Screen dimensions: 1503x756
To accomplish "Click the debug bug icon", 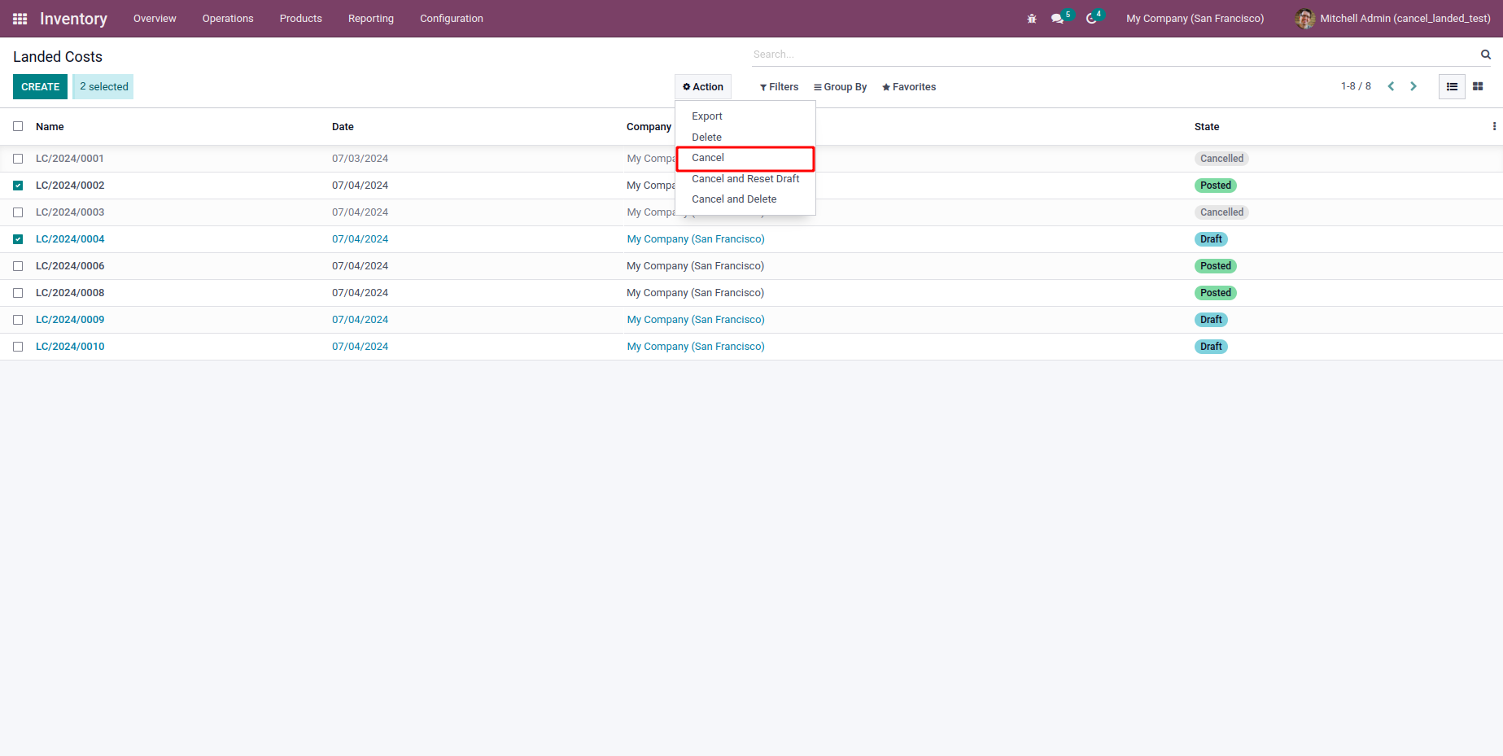I will [x=1032, y=19].
